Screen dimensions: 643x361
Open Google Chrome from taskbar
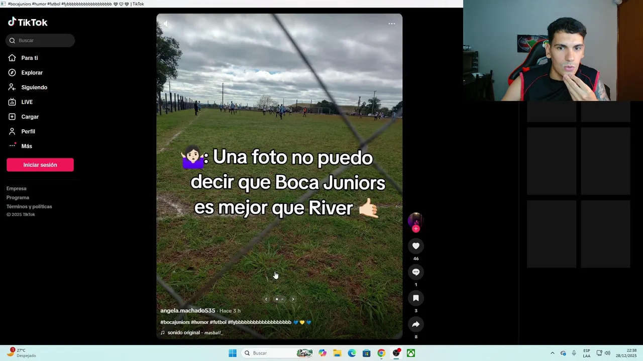[x=381, y=353]
